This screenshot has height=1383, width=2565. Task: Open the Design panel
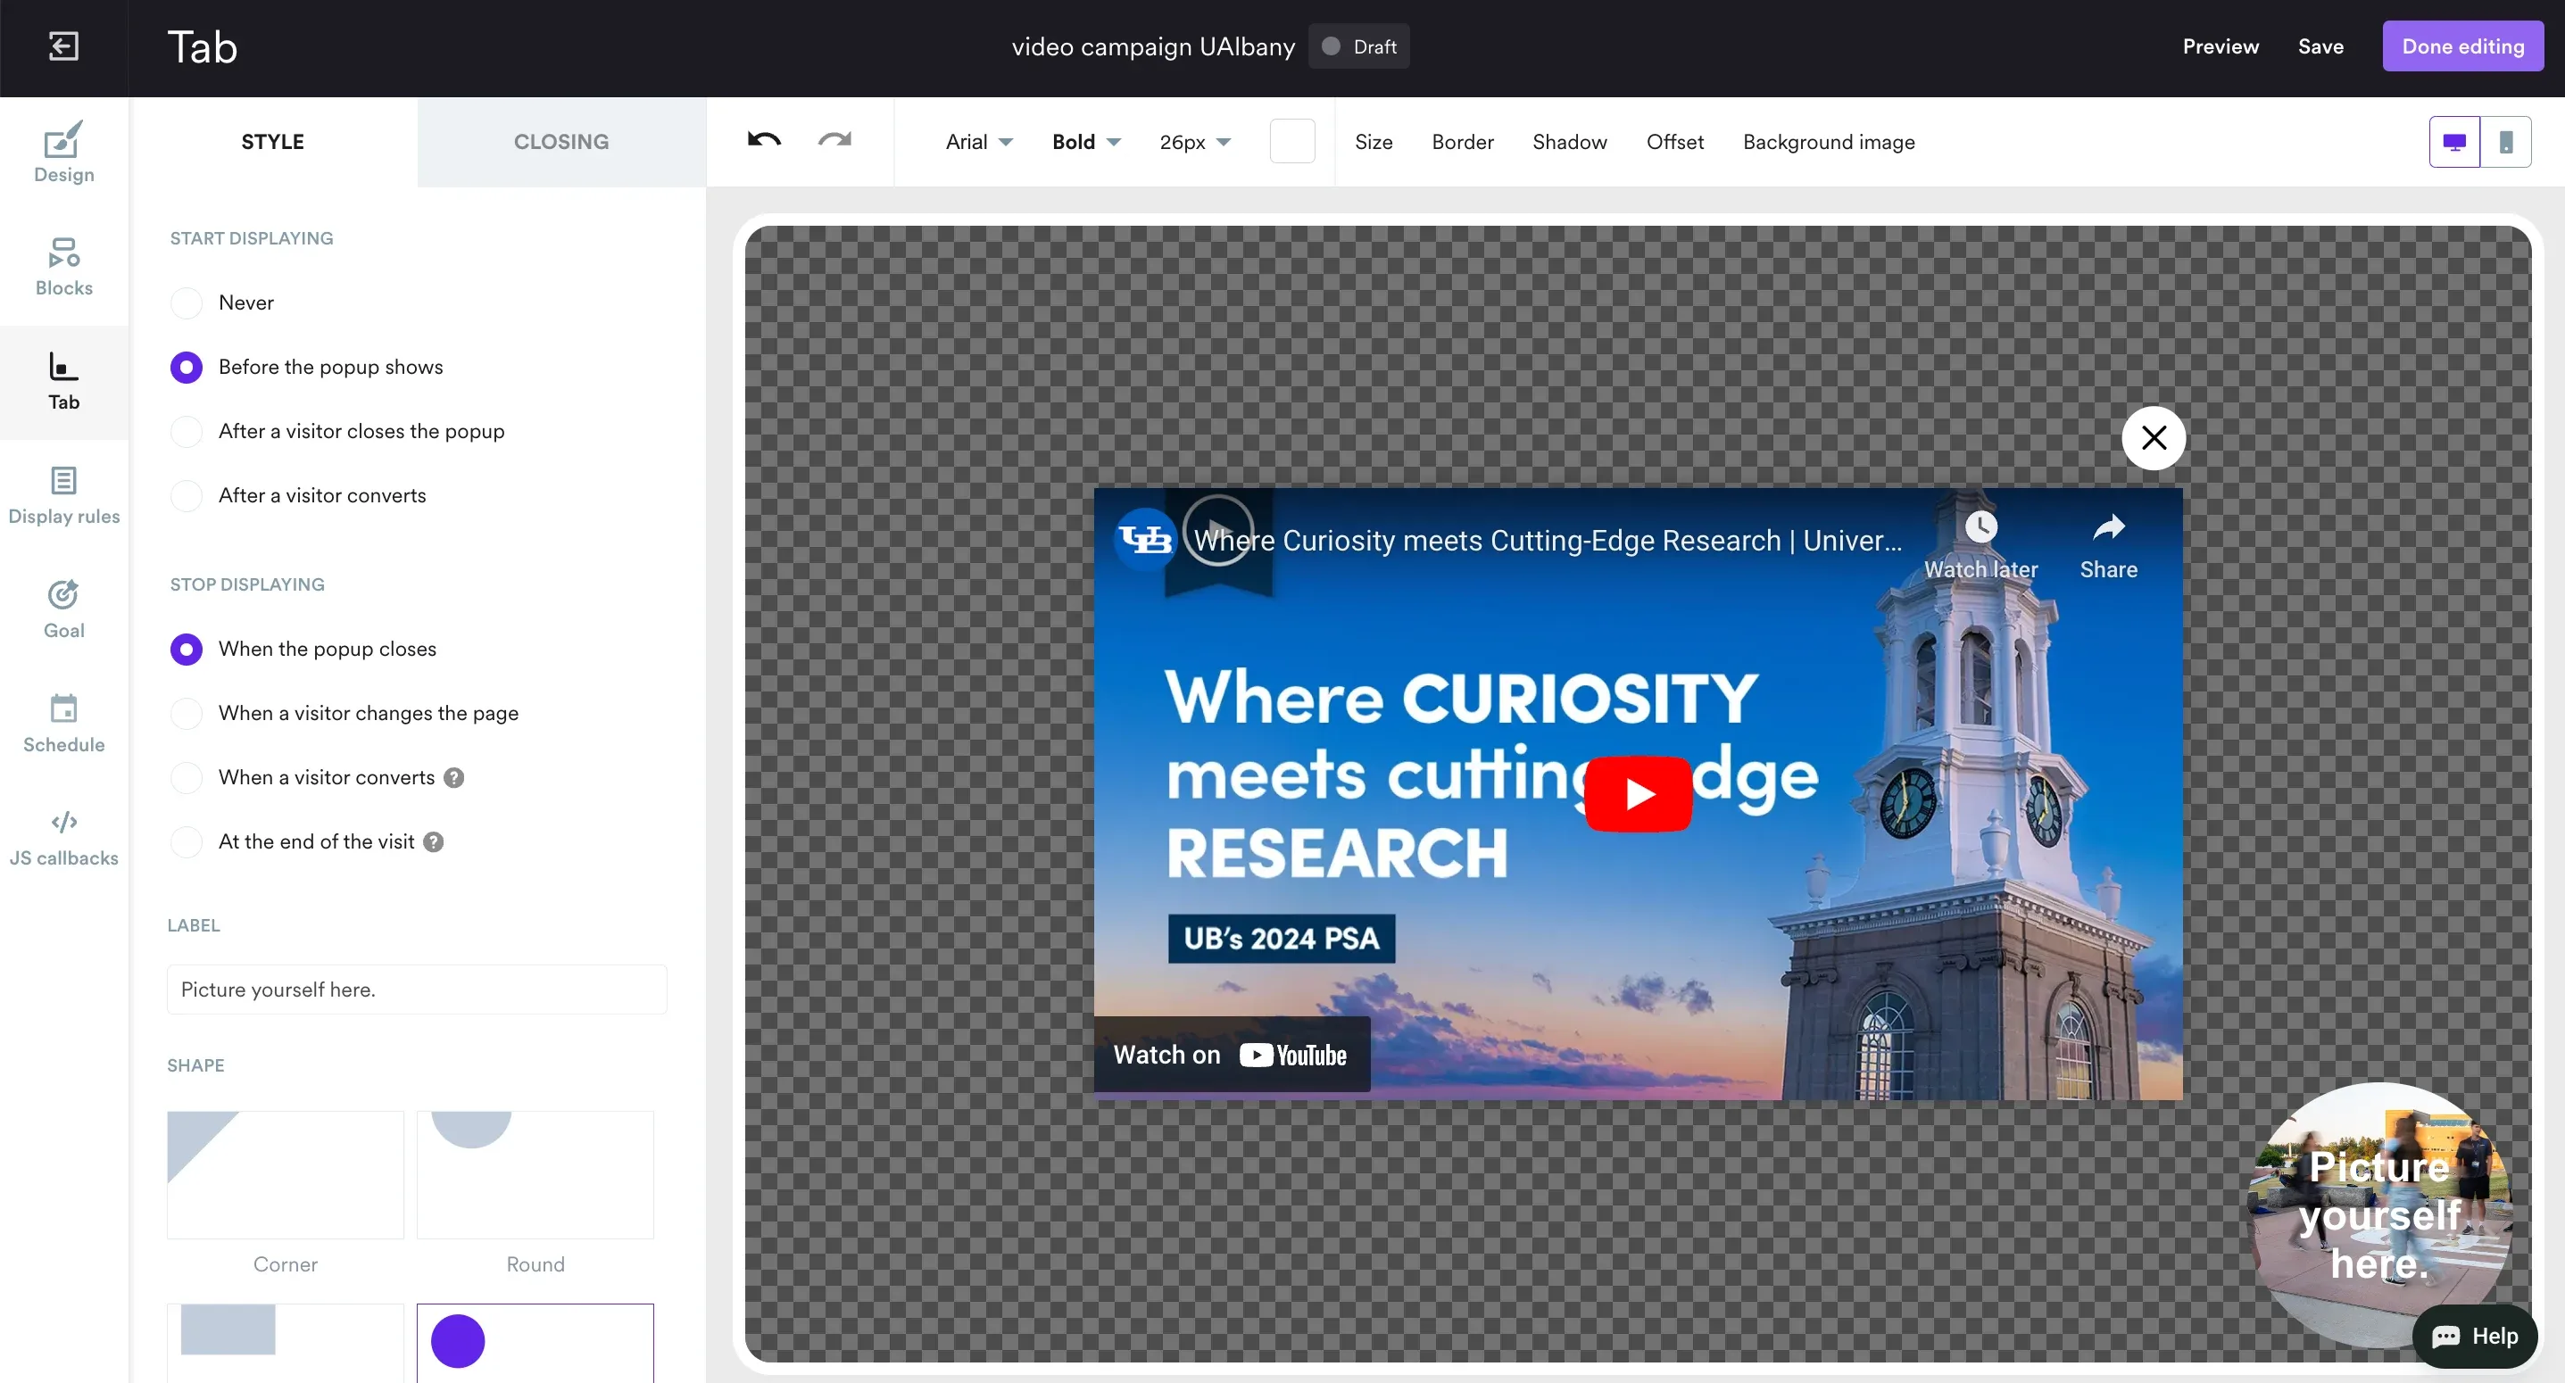[63, 153]
